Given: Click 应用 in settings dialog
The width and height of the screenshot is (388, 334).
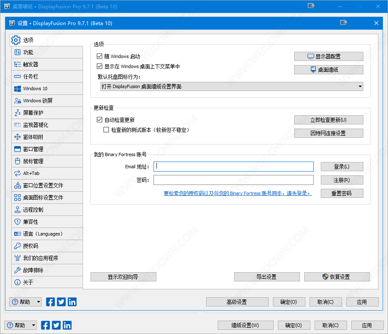Looking at the screenshot, I should 362,302.
